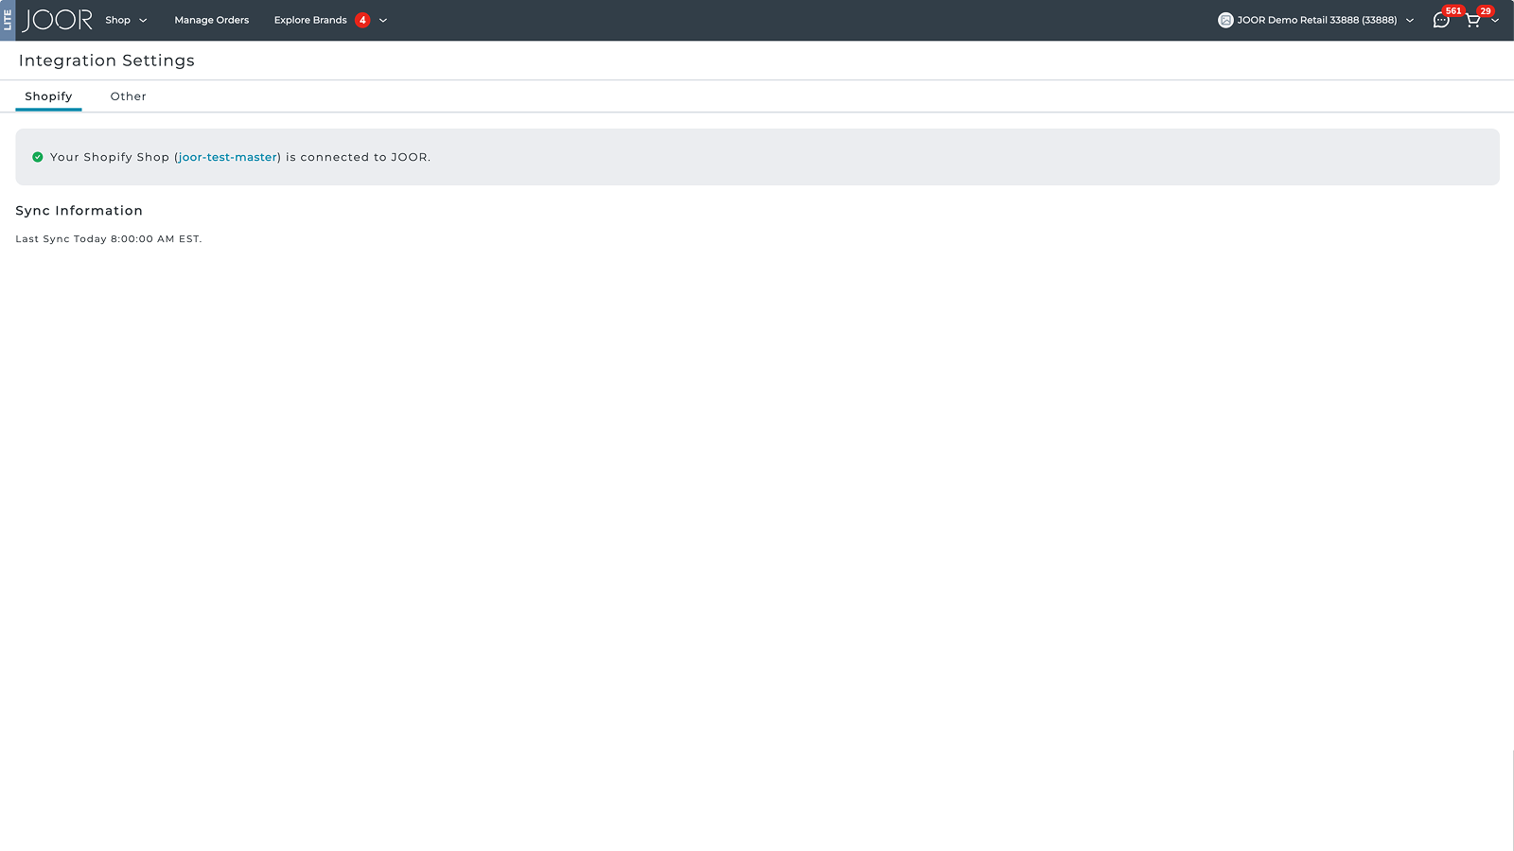Expand the cart dropdown chevron
The height and width of the screenshot is (851, 1514).
1495,20
